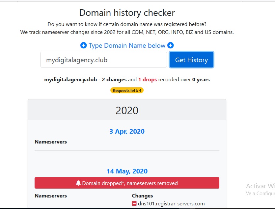The width and height of the screenshot is (275, 209).
Task: Click the Activar Windows watermark text
Action: pos(261,186)
